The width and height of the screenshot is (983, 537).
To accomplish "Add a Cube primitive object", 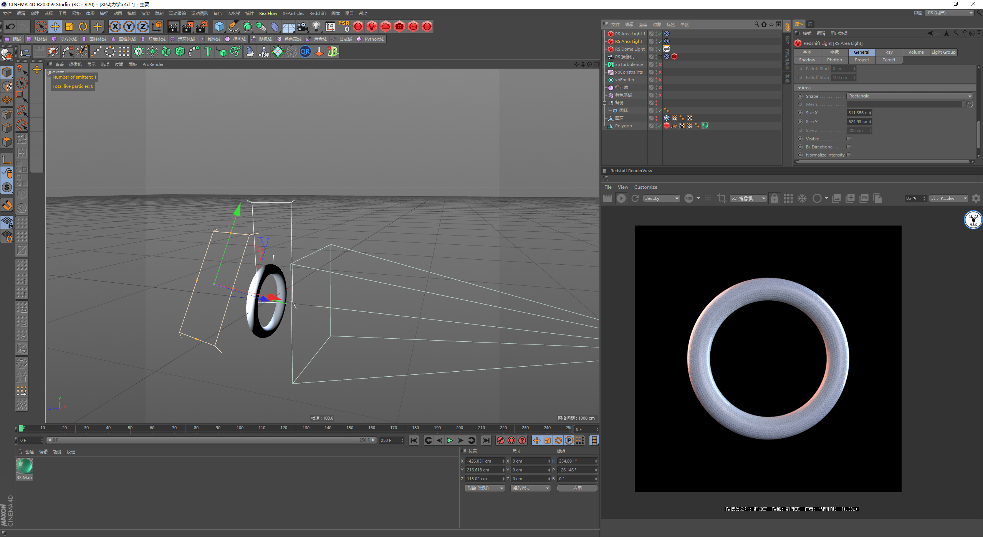I will pos(219,26).
